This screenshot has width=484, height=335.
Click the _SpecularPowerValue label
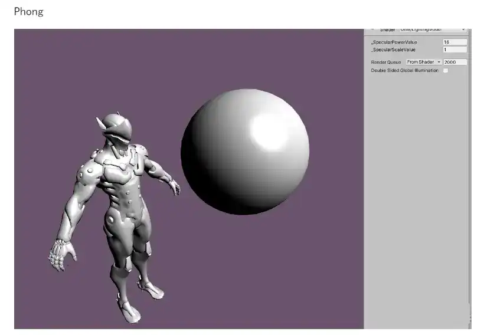[394, 42]
